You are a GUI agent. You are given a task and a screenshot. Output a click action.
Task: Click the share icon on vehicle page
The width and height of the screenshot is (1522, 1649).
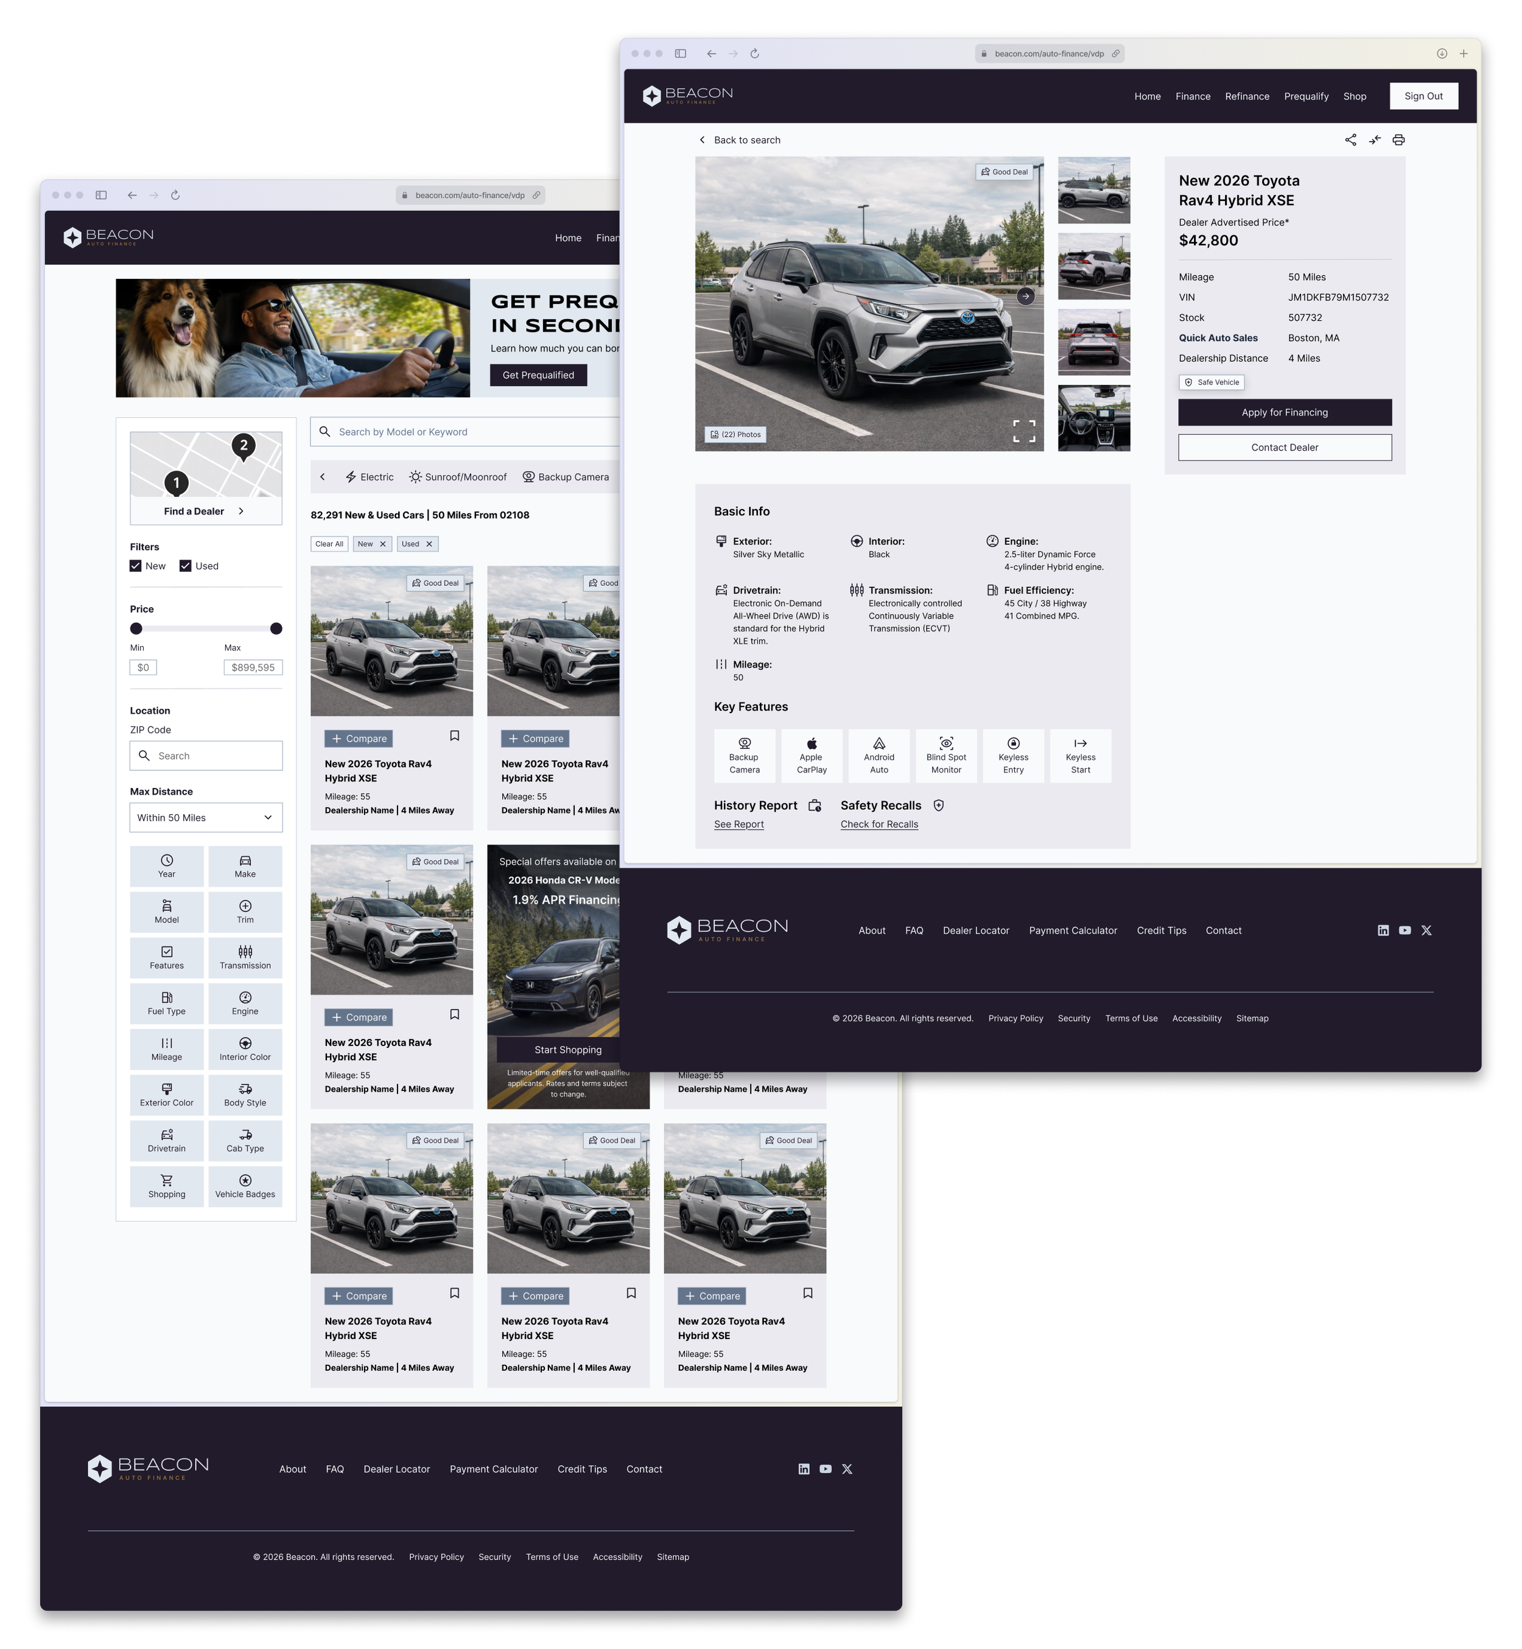tap(1350, 140)
